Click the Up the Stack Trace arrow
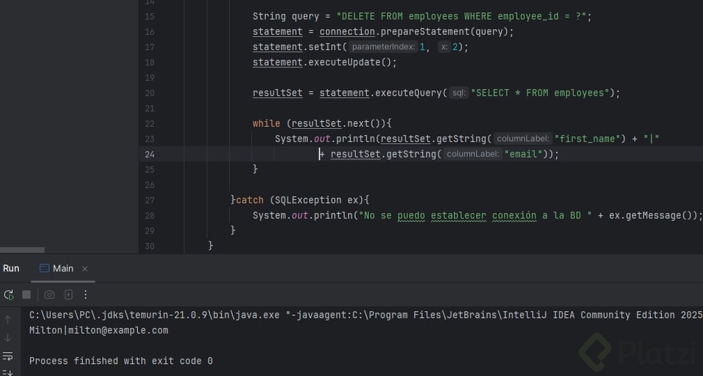The width and height of the screenshot is (703, 376). pos(8,320)
